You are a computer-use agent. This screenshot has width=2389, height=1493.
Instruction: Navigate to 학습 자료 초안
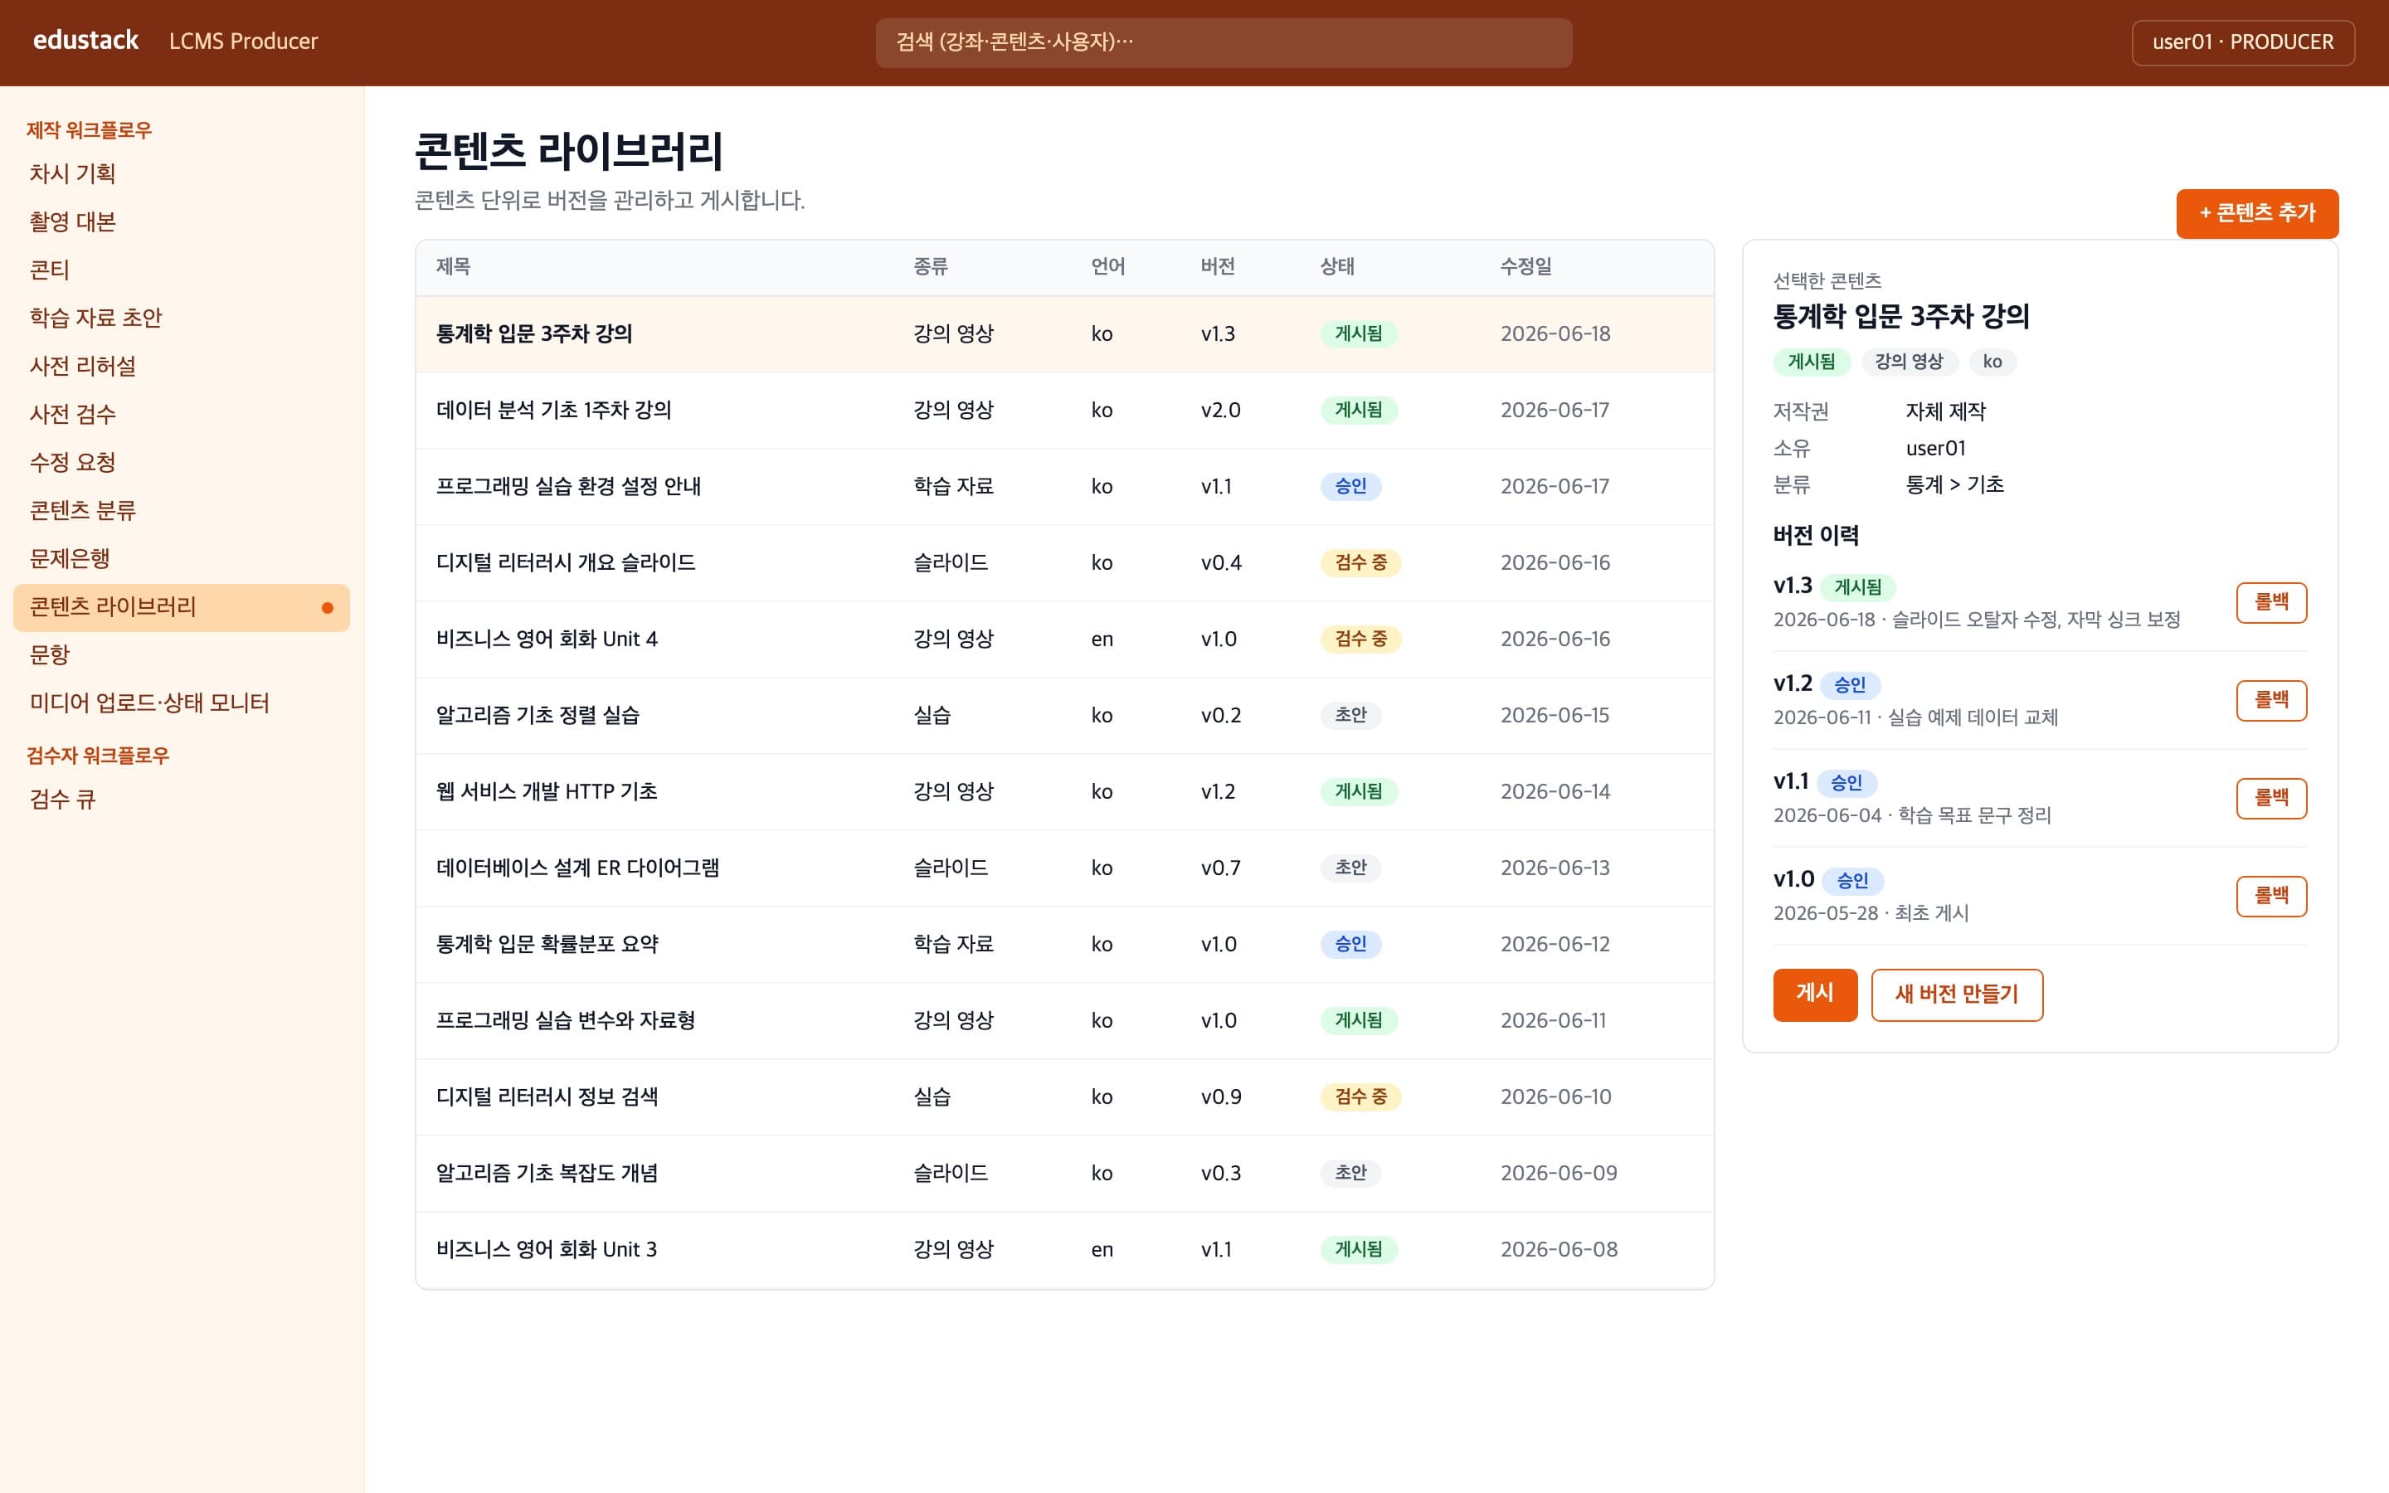(182, 318)
